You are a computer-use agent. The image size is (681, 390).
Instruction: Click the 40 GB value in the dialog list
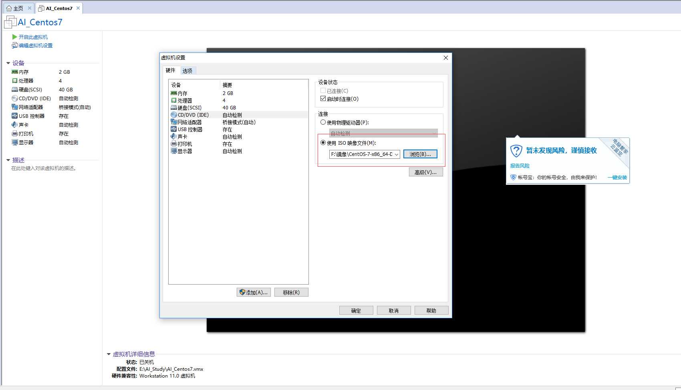click(x=229, y=107)
